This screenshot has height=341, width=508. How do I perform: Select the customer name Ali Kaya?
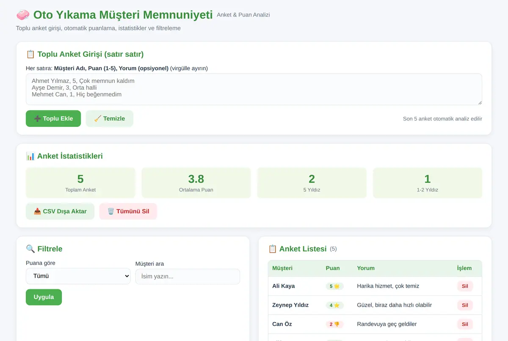pyautogui.click(x=284, y=286)
